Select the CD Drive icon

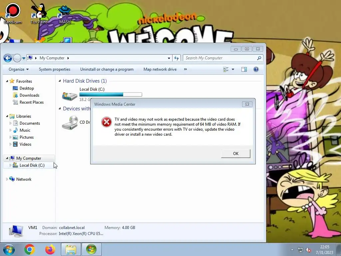(x=70, y=123)
